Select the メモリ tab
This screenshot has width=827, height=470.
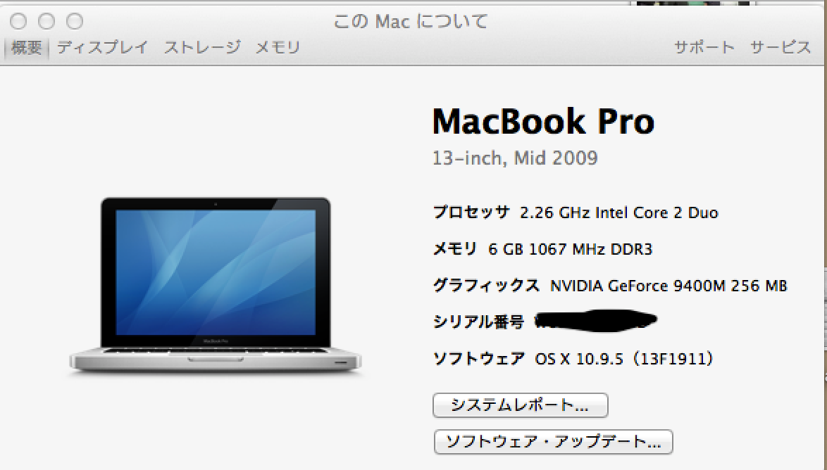(x=278, y=47)
